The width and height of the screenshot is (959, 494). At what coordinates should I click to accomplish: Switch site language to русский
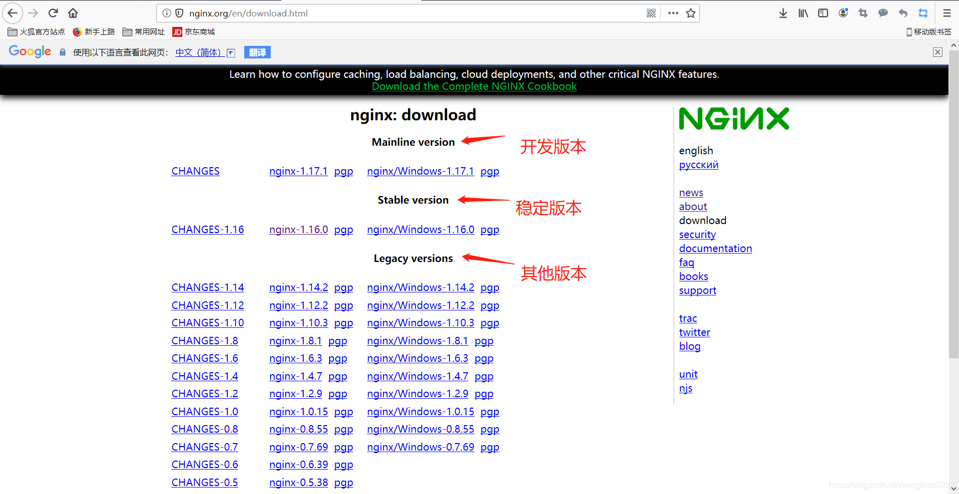coord(699,165)
